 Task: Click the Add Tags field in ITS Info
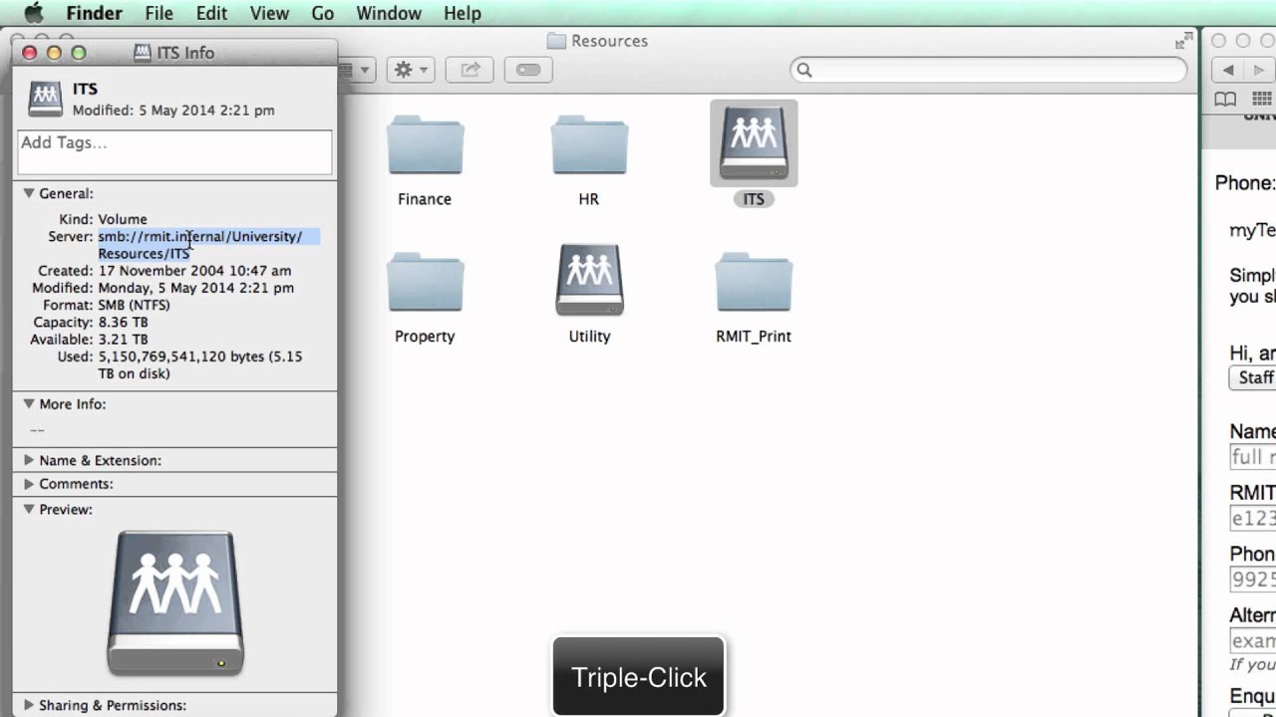[x=174, y=152]
